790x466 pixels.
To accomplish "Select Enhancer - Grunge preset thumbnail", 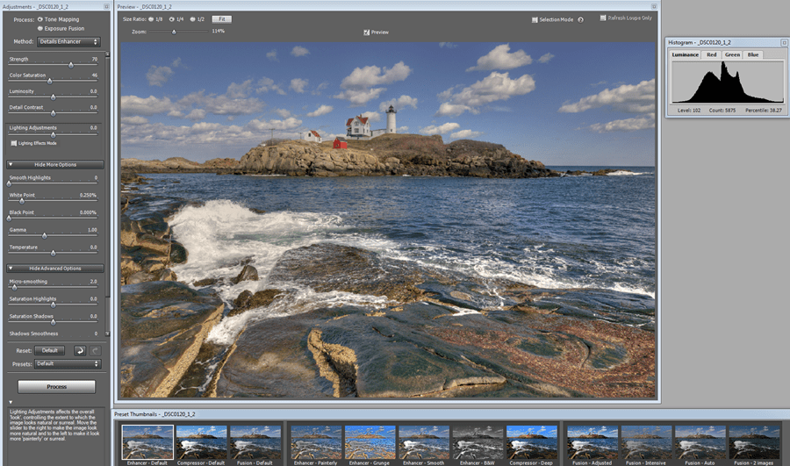I will tap(370, 442).
